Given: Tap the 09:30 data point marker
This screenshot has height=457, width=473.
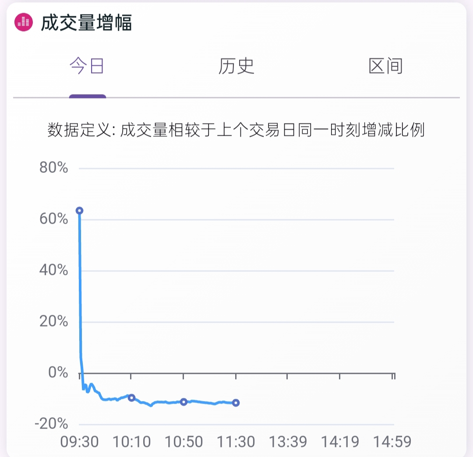Looking at the screenshot, I should pos(79,211).
